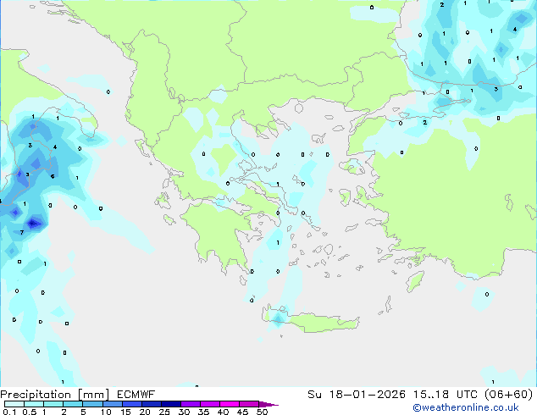Pick the dark navy swatch for 25 to 30 mm
The height and width of the screenshot is (415, 537).
pyautogui.click(x=171, y=404)
